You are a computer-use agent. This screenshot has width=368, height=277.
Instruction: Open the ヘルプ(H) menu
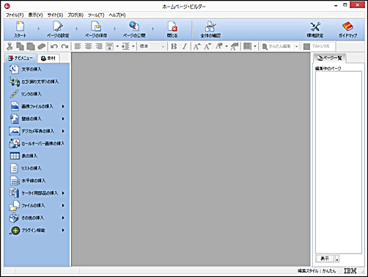117,15
